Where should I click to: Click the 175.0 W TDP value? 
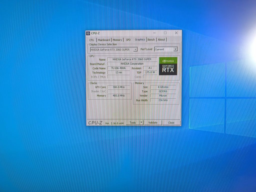pyautogui.click(x=150, y=72)
